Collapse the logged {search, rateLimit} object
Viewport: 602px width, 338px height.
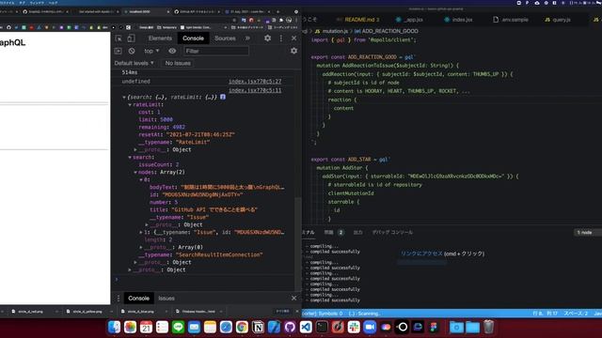124,98
